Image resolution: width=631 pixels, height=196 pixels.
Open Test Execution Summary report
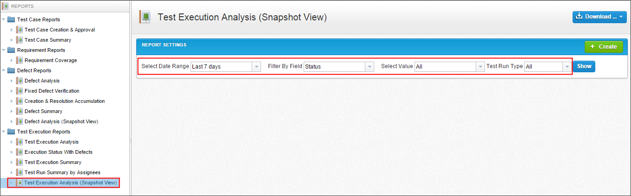[x=53, y=162]
